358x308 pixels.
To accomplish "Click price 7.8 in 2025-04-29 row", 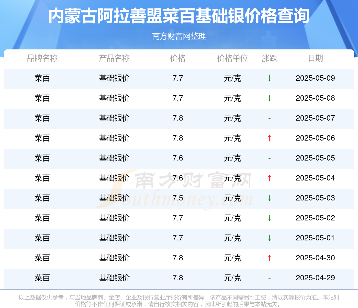I will [x=178, y=278].
